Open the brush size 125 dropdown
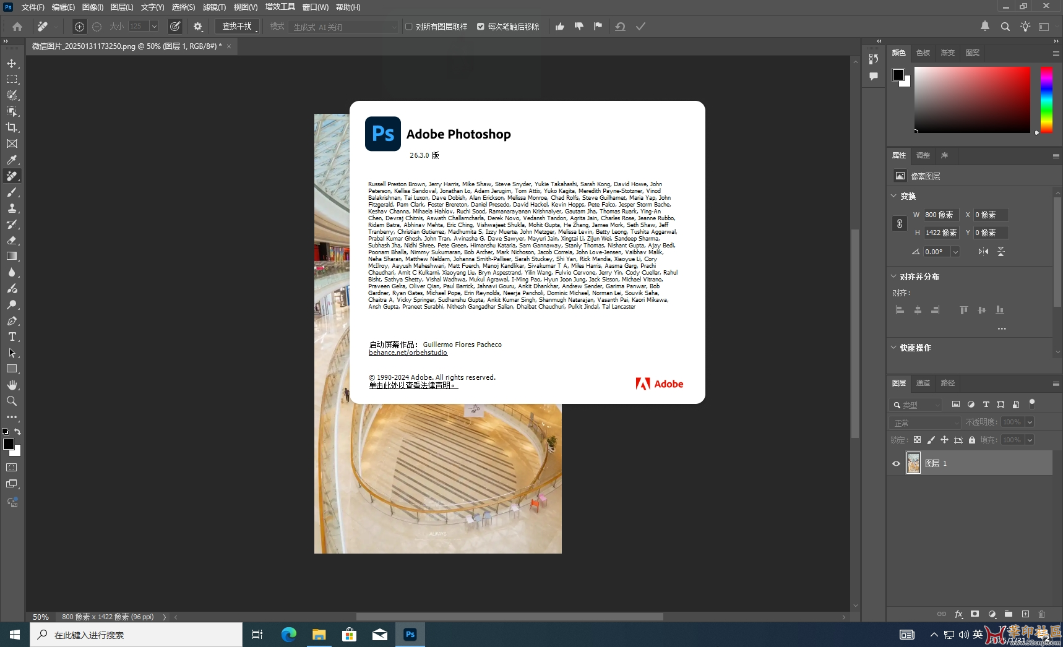 coord(154,27)
